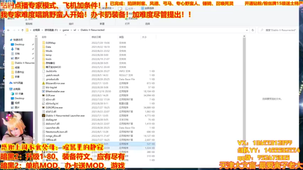Sort by the 类型 column header

[x=121, y=37]
